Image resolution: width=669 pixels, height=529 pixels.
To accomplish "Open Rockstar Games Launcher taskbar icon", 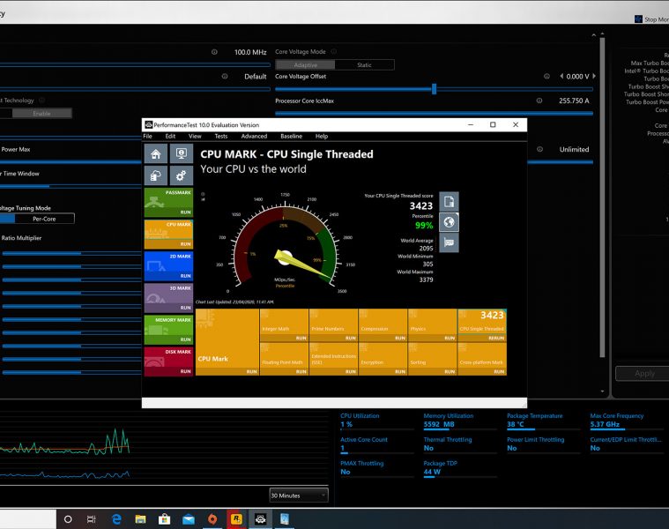I will pyautogui.click(x=236, y=518).
